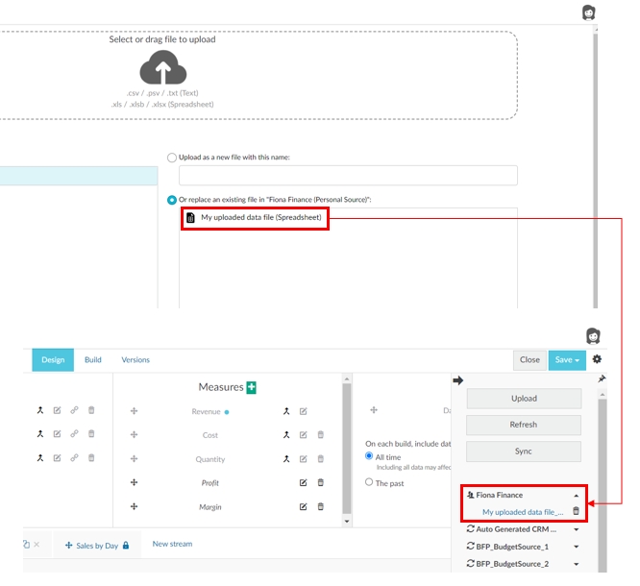Collapse side panel with arrow icon
Screen dimensions: 640x586
458,380
